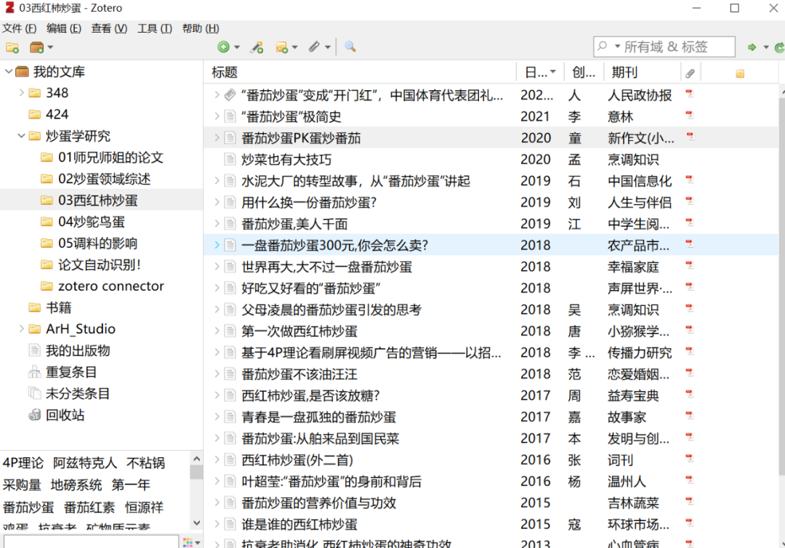This screenshot has height=548, width=785.
Task: Sort by 期刊 column header
Action: [x=643, y=73]
